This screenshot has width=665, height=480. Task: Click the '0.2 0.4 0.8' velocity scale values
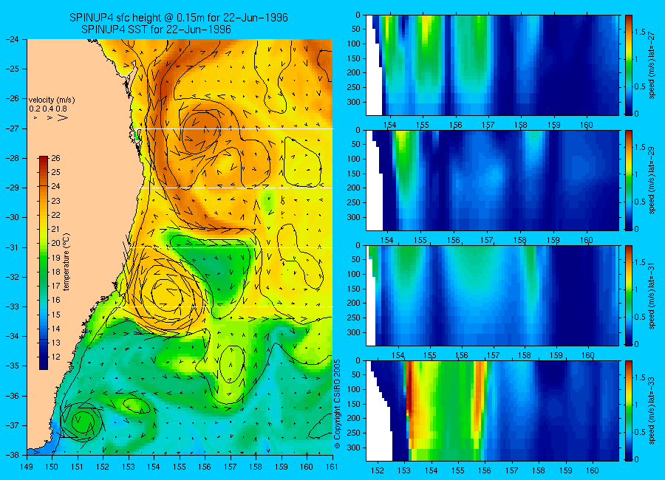point(47,109)
